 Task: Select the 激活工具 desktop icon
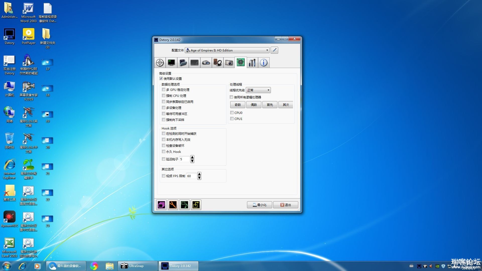click(x=10, y=193)
